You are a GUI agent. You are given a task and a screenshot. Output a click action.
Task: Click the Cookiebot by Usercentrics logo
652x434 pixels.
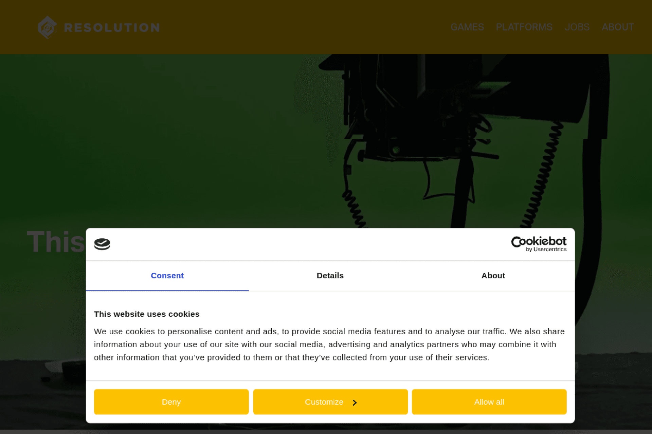coord(539,242)
